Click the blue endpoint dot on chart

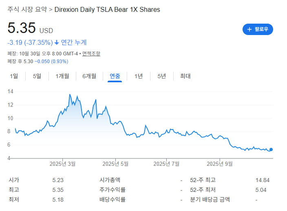[x=271, y=149]
